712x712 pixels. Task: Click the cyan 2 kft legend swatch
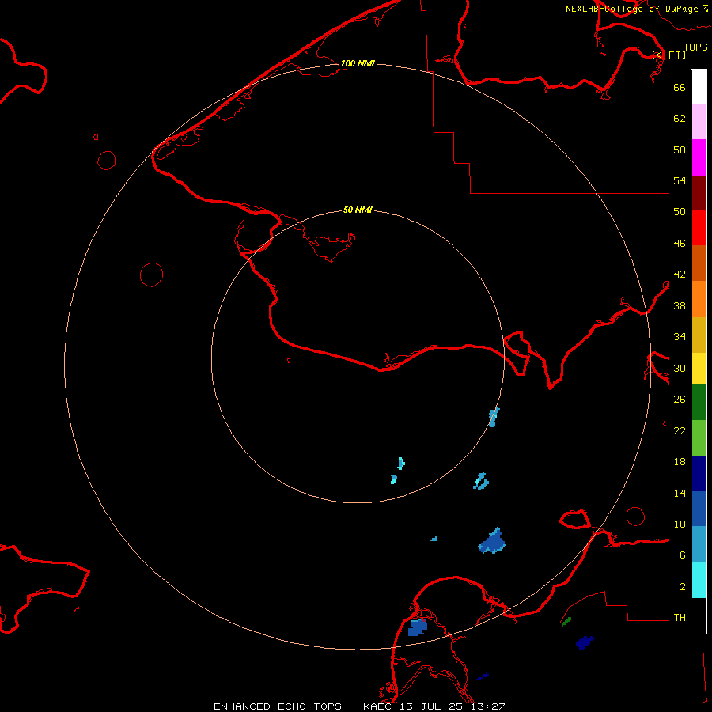point(699,580)
